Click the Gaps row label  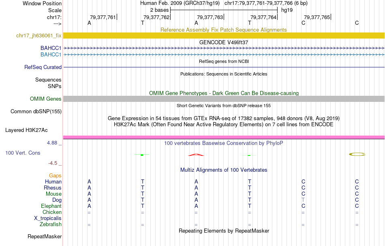point(55,176)
